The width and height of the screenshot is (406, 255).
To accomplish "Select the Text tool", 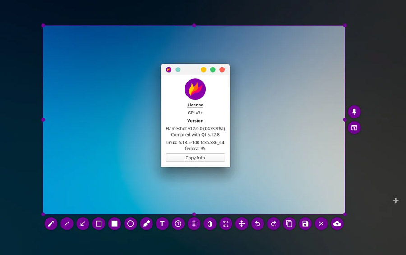I will [162, 223].
